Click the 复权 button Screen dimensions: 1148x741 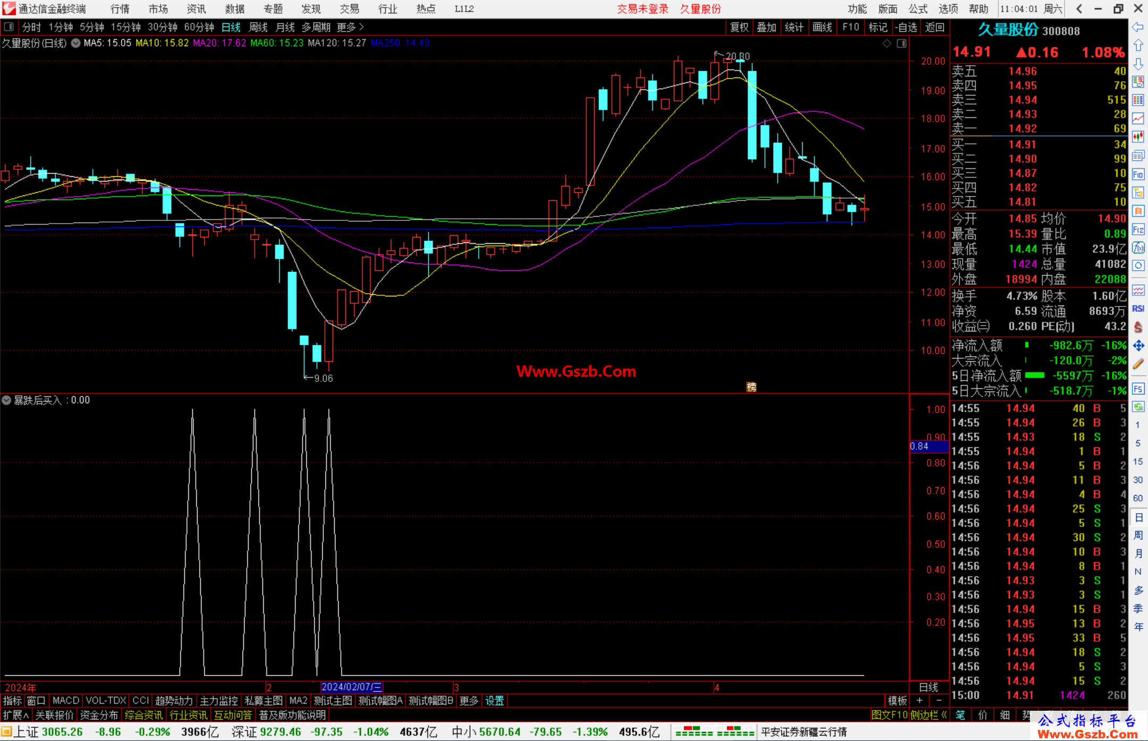(739, 27)
